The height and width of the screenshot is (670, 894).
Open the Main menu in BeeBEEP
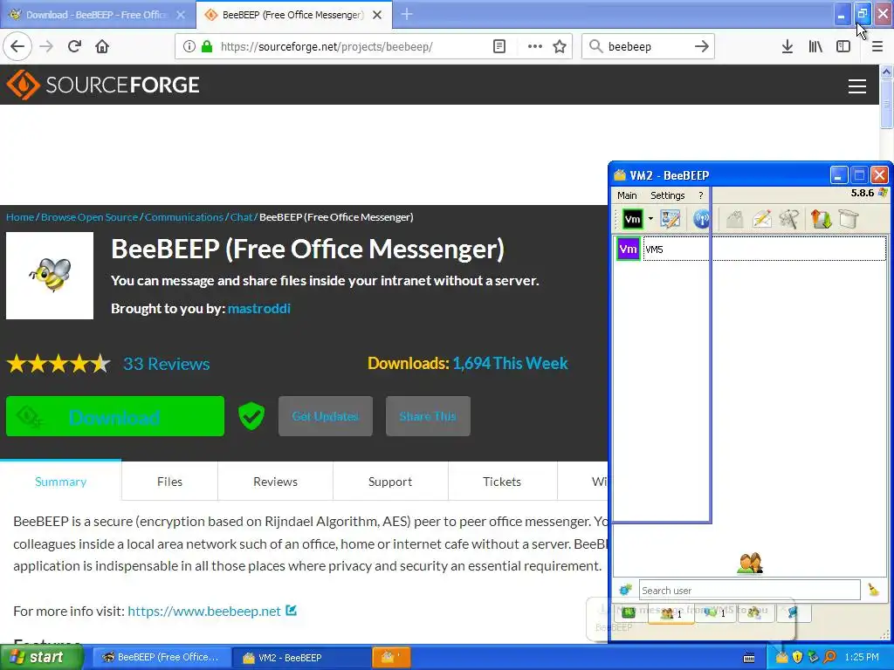click(x=627, y=195)
